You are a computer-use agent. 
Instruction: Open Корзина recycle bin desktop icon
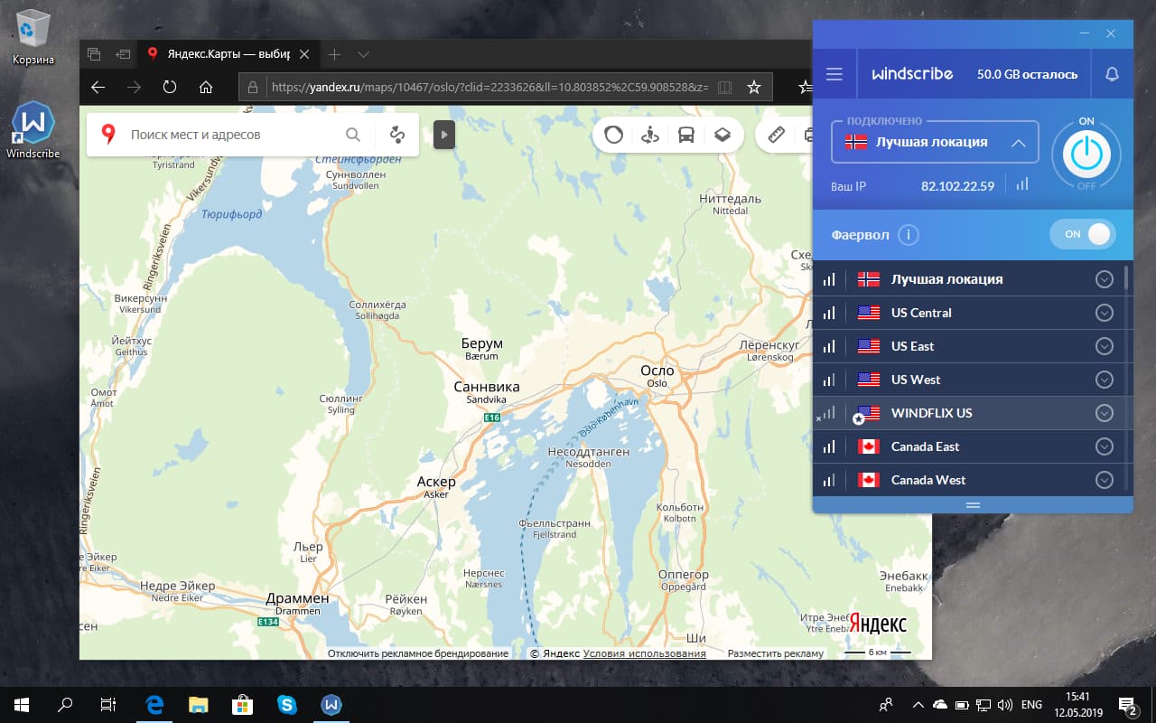[x=33, y=38]
